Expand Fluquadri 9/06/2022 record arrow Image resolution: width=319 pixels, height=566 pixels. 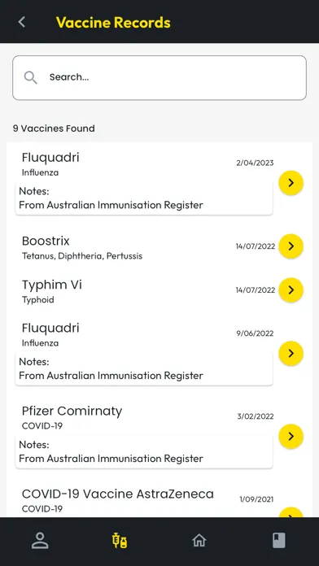(291, 354)
